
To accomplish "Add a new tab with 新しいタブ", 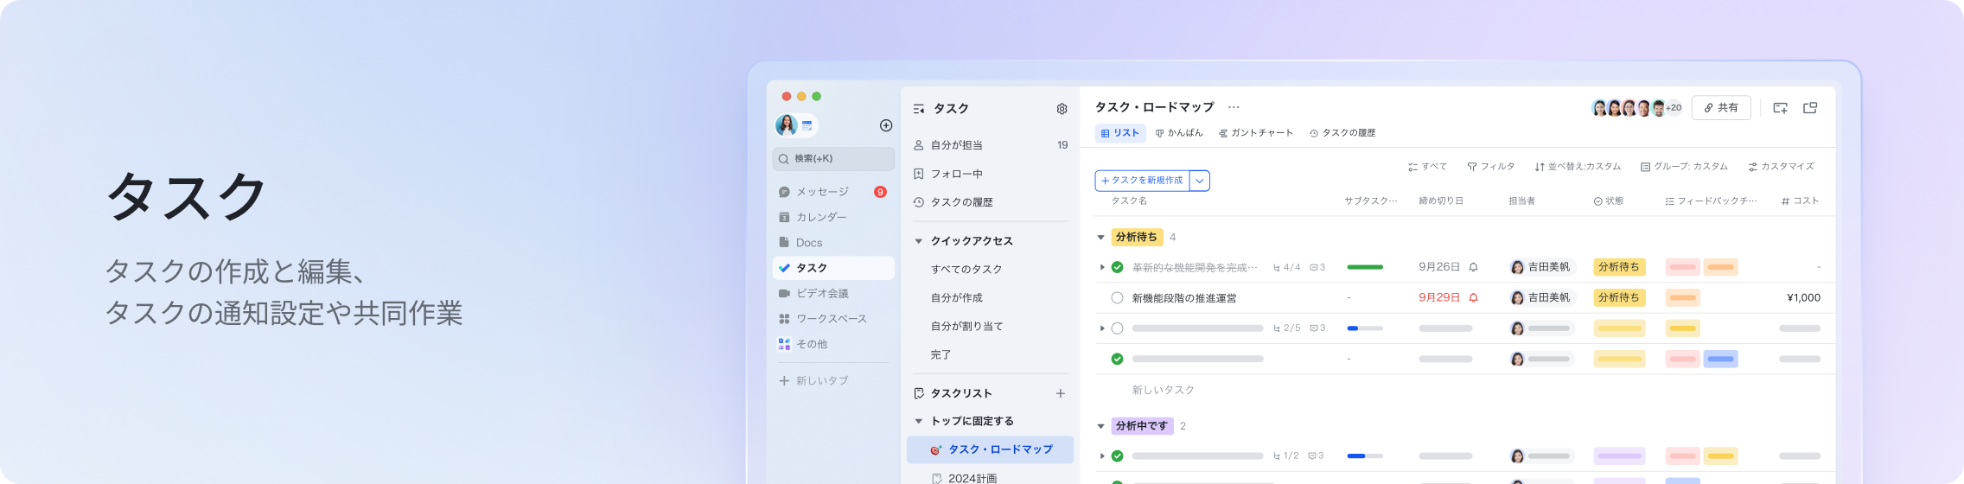I will tap(813, 381).
